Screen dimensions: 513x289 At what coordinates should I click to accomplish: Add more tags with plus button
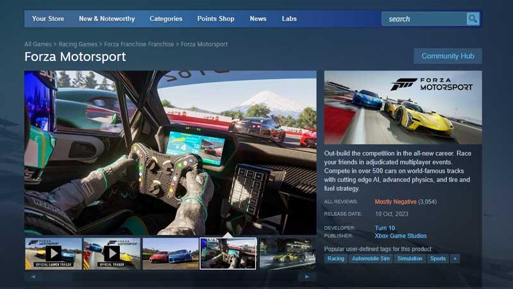pos(455,259)
